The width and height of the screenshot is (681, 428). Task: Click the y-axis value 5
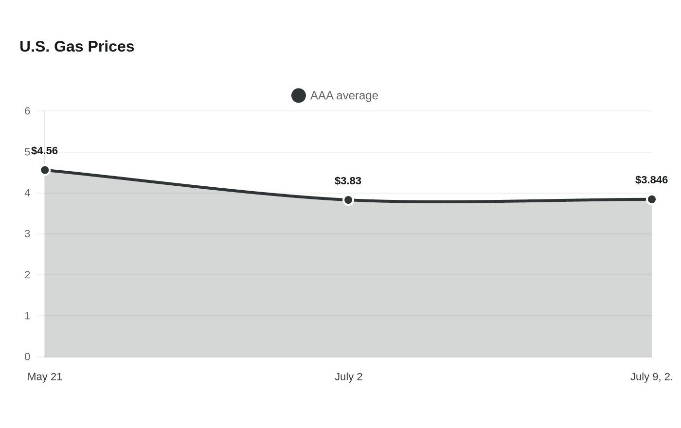click(27, 152)
